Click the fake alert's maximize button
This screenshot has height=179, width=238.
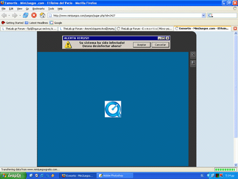tap(163, 38)
